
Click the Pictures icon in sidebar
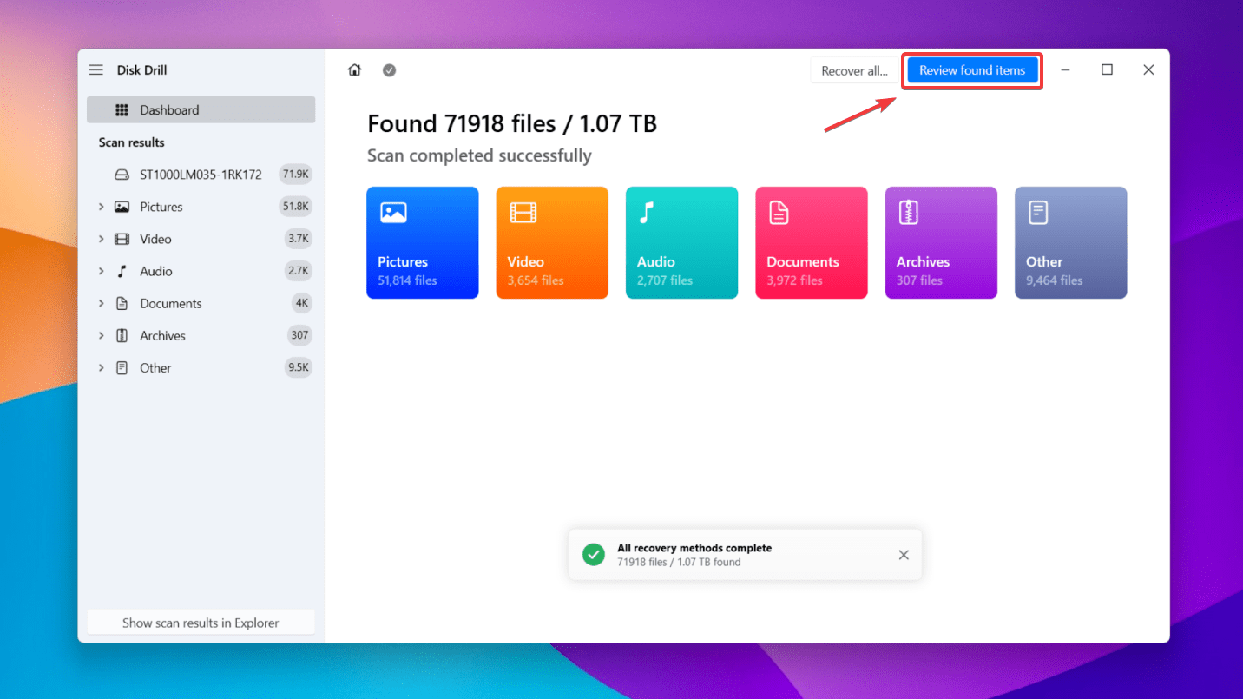pos(122,207)
